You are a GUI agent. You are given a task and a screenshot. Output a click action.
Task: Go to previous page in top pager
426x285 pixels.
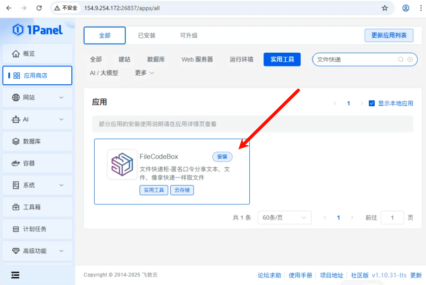[335, 104]
